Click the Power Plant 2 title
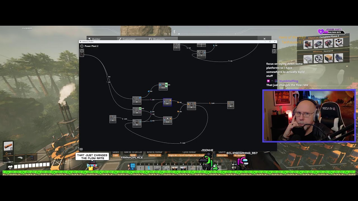This screenshot has width=358, height=201. pyautogui.click(x=91, y=46)
